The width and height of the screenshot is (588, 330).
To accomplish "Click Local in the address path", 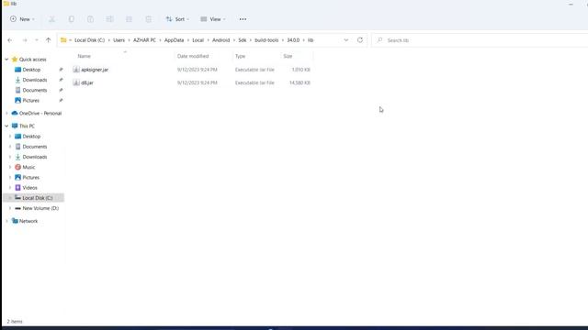I will tap(198, 40).
